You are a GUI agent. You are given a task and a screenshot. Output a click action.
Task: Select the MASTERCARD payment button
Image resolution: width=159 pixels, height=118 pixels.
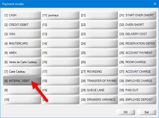22,44
